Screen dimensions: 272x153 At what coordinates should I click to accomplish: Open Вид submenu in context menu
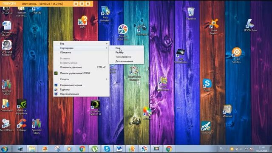tap(81, 43)
